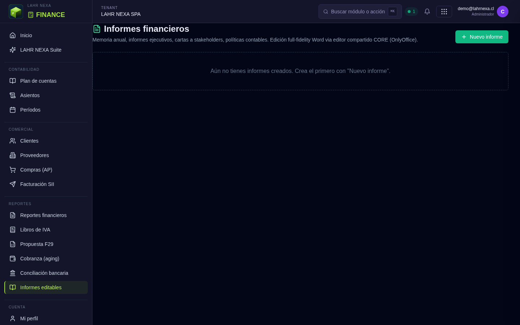Click the people icon next to Clientes
This screenshot has width=520, height=325.
click(13, 141)
